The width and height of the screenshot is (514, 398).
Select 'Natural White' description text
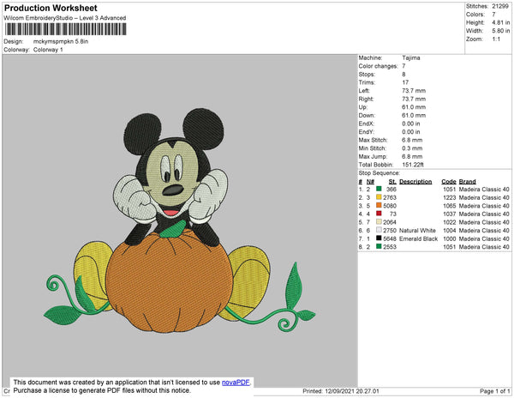(417, 231)
